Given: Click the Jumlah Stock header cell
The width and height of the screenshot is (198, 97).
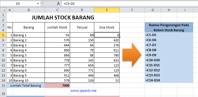Looking at the screenshot, I should [x=57, y=27].
